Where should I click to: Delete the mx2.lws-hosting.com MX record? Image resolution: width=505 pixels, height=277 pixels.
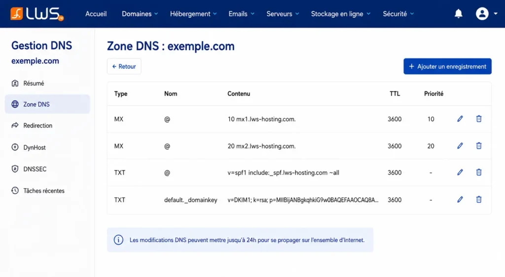pyautogui.click(x=479, y=146)
